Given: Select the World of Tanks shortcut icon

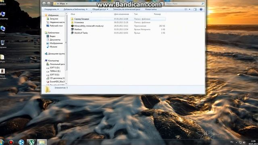Looking at the screenshot, I should [72, 33].
